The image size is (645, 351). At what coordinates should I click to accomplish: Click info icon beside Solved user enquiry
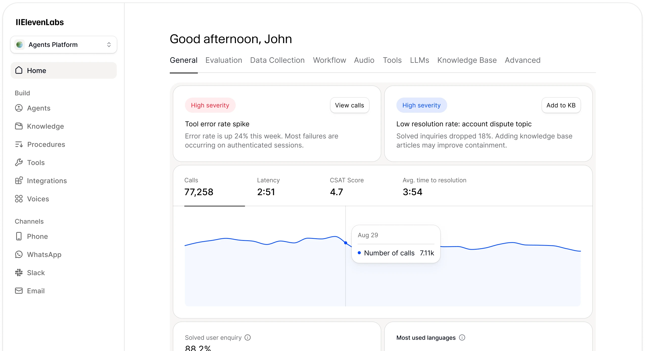[x=248, y=337]
